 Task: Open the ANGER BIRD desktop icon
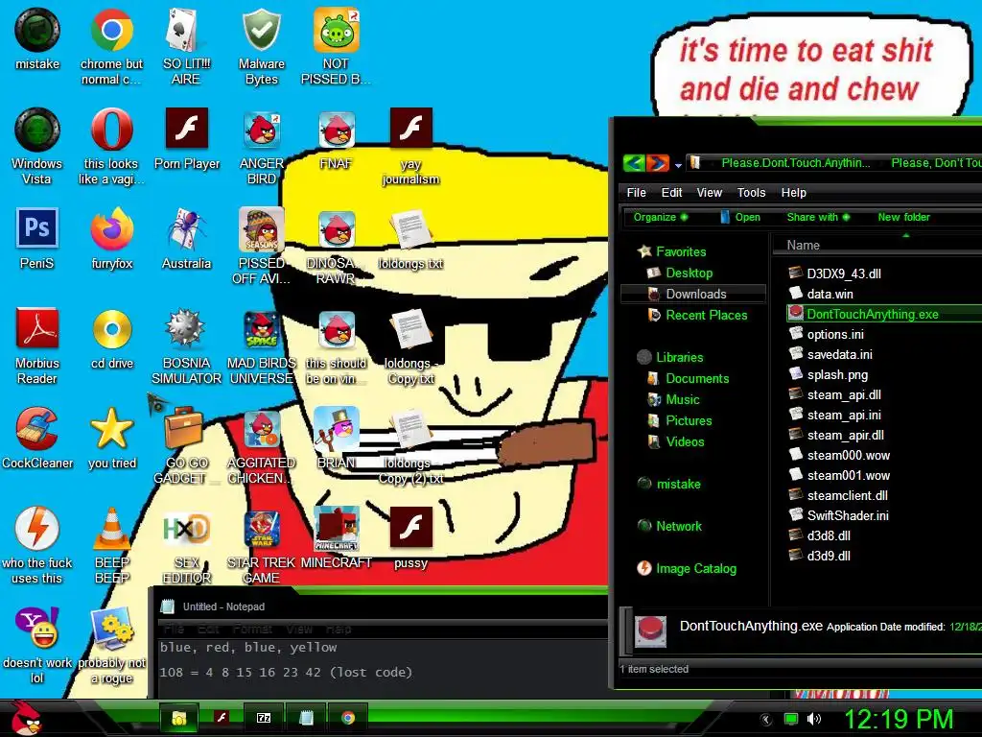(x=261, y=147)
